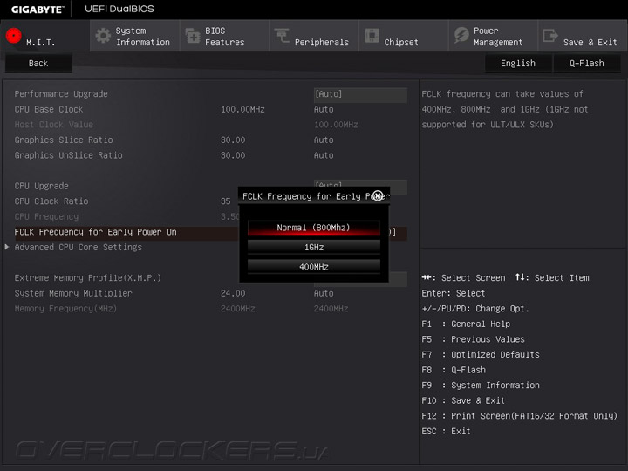Click the Chipset icon

pyautogui.click(x=372, y=35)
